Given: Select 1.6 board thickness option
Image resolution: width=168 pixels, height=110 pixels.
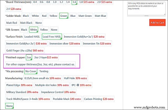Looking at the screenshot, I should point(74,2).
